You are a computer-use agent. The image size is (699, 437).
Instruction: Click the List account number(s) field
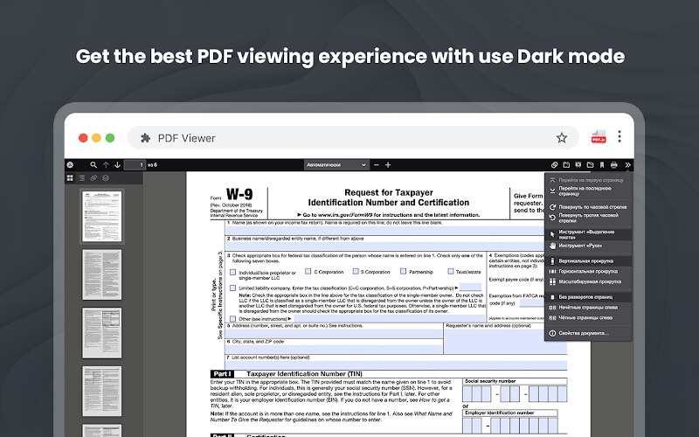tap(397, 364)
